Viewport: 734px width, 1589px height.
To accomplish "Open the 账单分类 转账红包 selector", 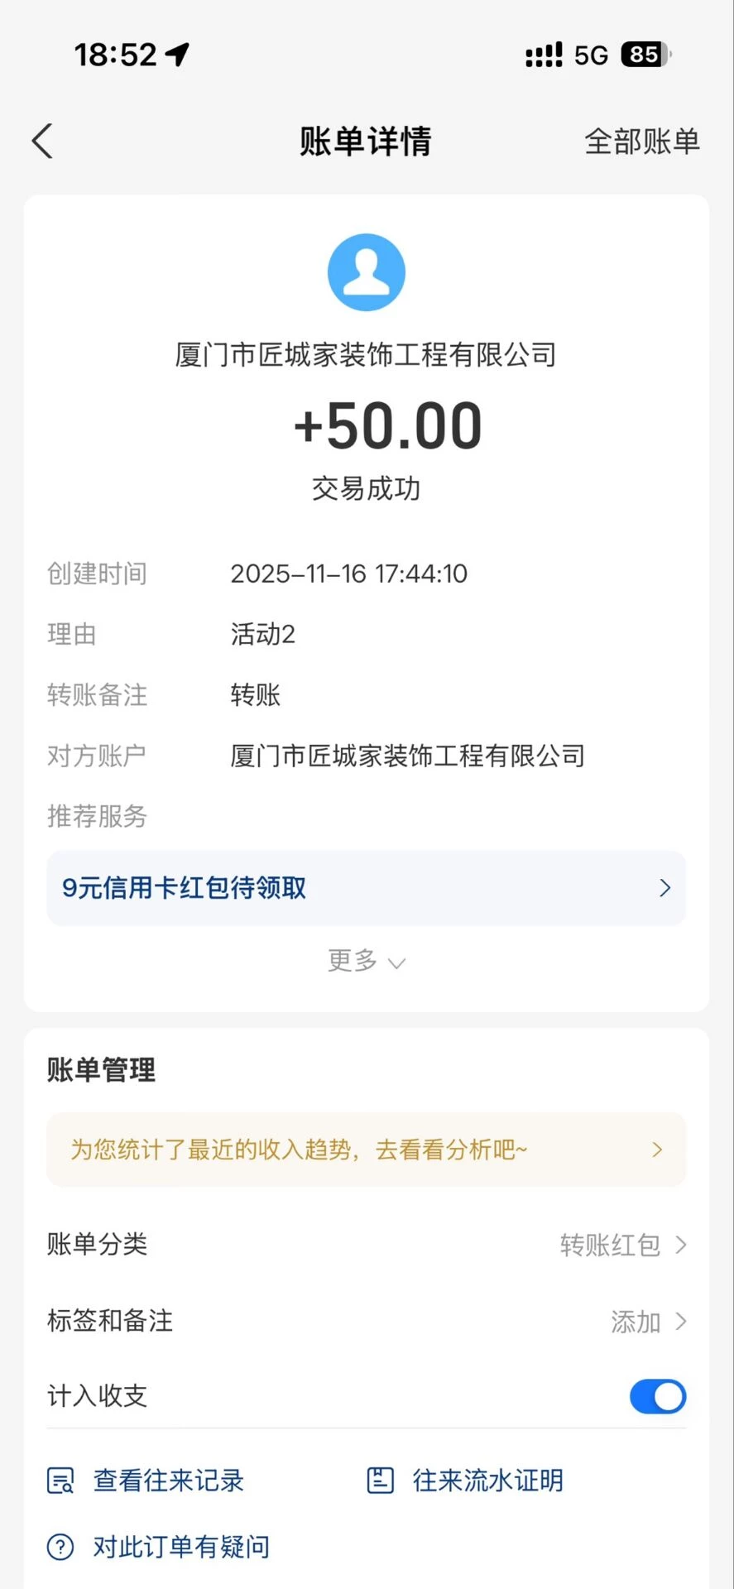I will click(x=622, y=1245).
